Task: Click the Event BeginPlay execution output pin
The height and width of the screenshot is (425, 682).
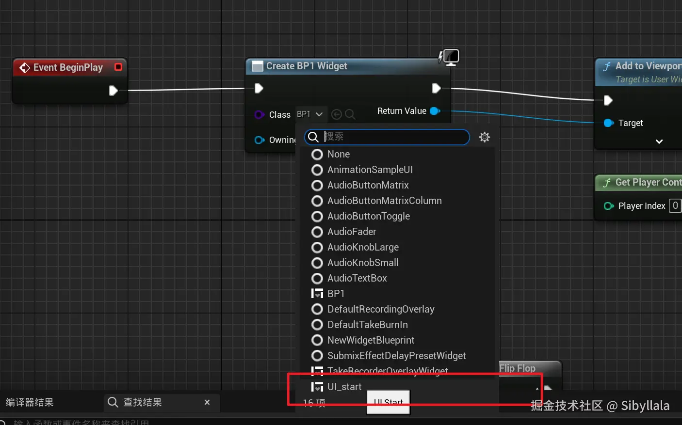Action: pyautogui.click(x=113, y=91)
